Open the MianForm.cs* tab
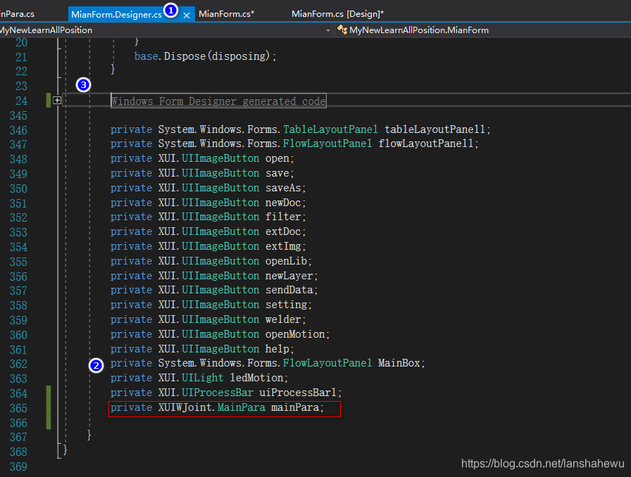 227,14
